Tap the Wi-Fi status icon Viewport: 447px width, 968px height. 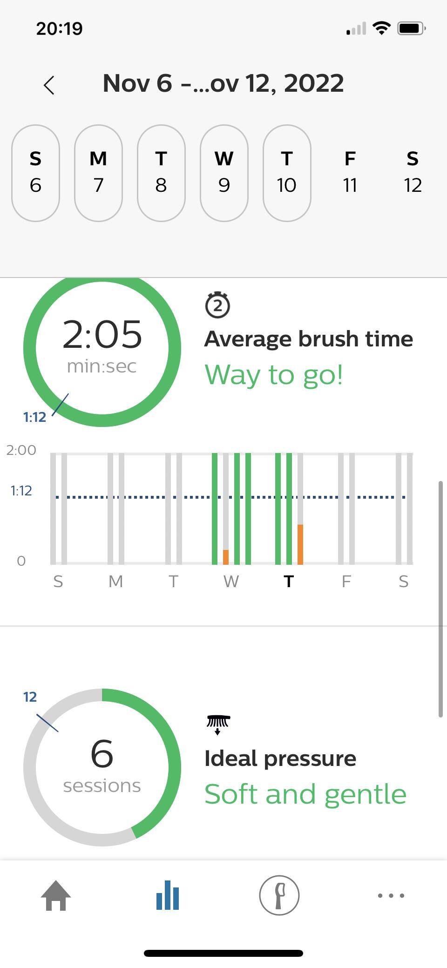pyautogui.click(x=382, y=28)
